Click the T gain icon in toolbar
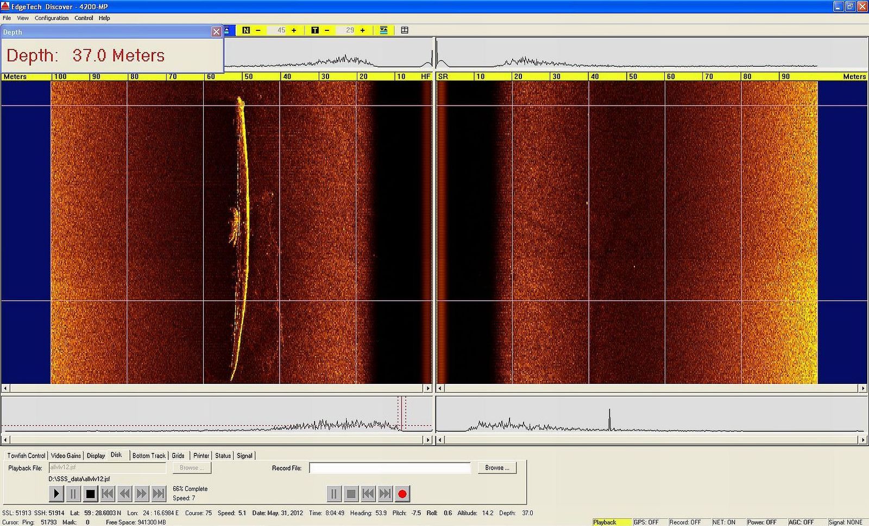The image size is (869, 526). pos(315,30)
